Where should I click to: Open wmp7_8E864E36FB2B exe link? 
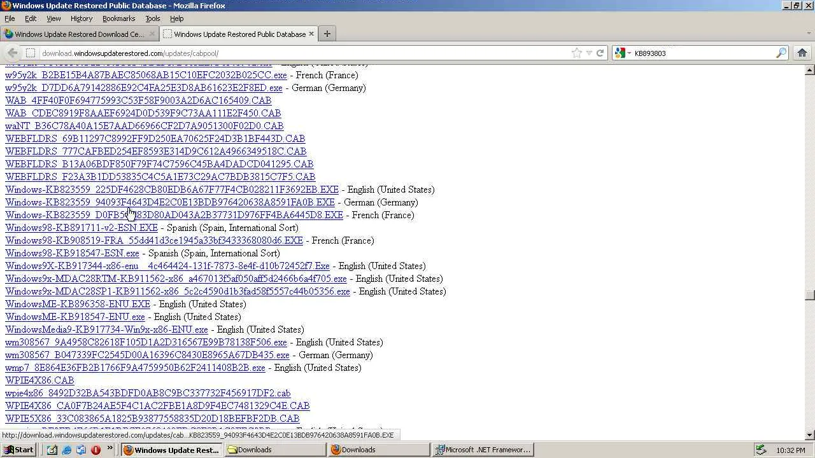(135, 368)
